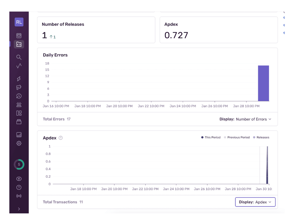Click the Apdex help question mark icon

[x=61, y=138]
